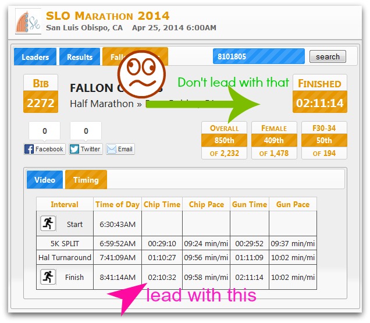Screen dimensions: 370x323
Task: Select the Timing tab
Action: click(86, 180)
